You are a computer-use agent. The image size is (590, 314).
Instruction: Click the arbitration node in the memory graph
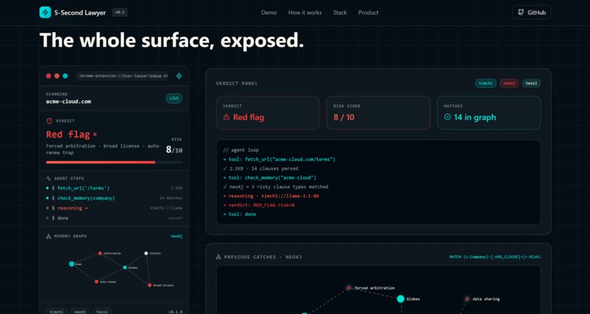[100, 253]
